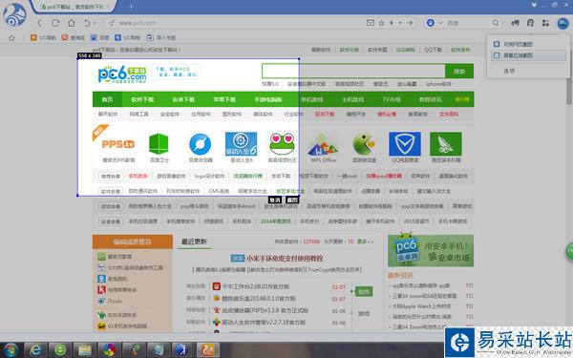Open UC browser logo menu at top left

tap(14, 14)
